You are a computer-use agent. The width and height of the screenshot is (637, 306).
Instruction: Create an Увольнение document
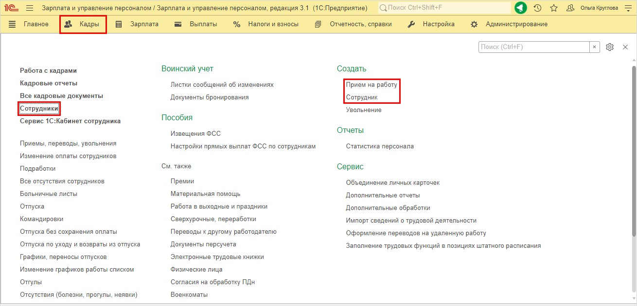tap(364, 110)
